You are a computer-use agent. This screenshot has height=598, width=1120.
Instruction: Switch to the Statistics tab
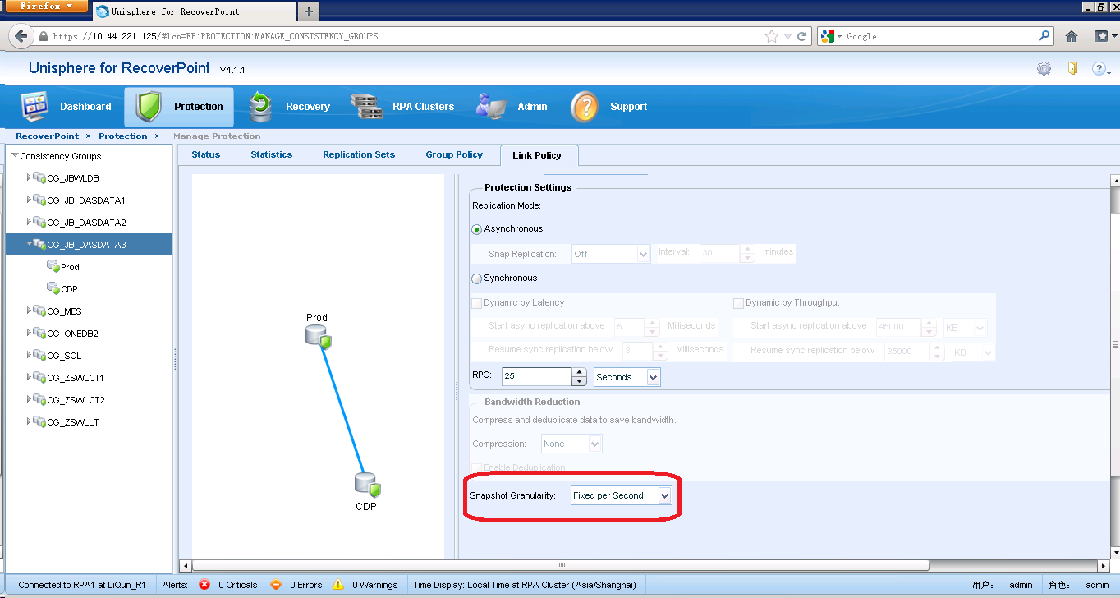[x=272, y=154]
